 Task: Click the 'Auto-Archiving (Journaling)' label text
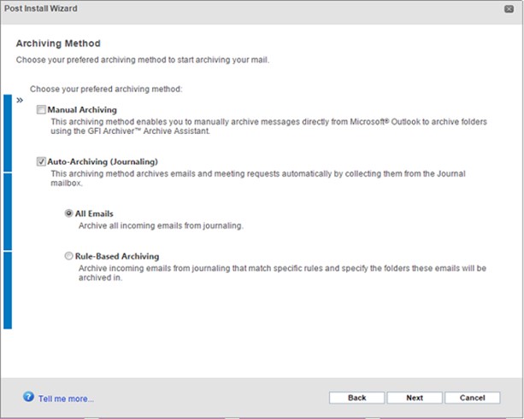[103, 162]
